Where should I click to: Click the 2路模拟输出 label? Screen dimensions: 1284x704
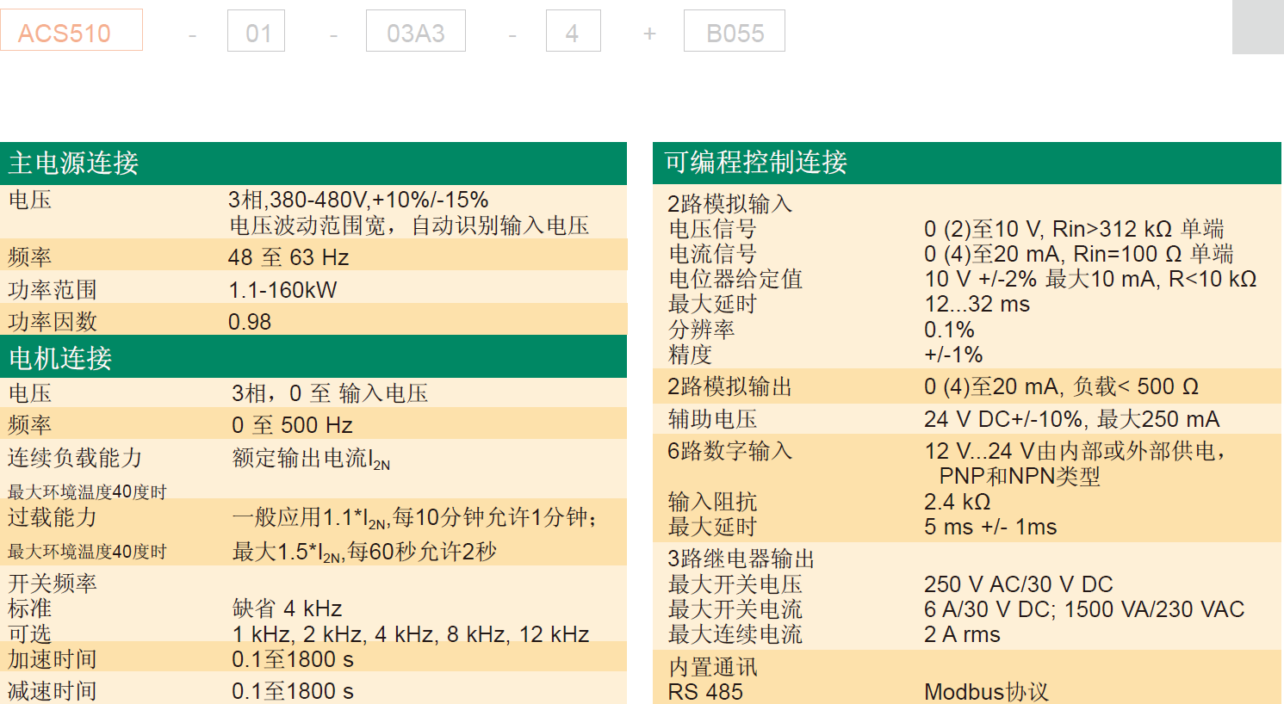click(x=730, y=386)
